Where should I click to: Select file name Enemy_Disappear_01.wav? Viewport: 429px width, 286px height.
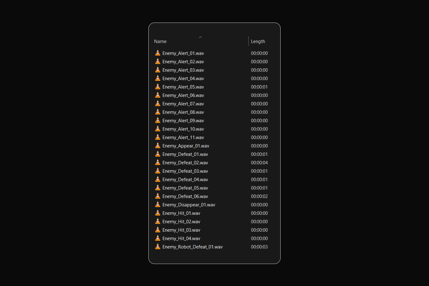[x=189, y=205]
